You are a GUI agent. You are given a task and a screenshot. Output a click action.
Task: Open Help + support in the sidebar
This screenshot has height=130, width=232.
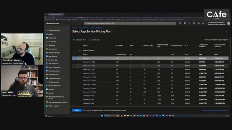[x=52, y=106]
